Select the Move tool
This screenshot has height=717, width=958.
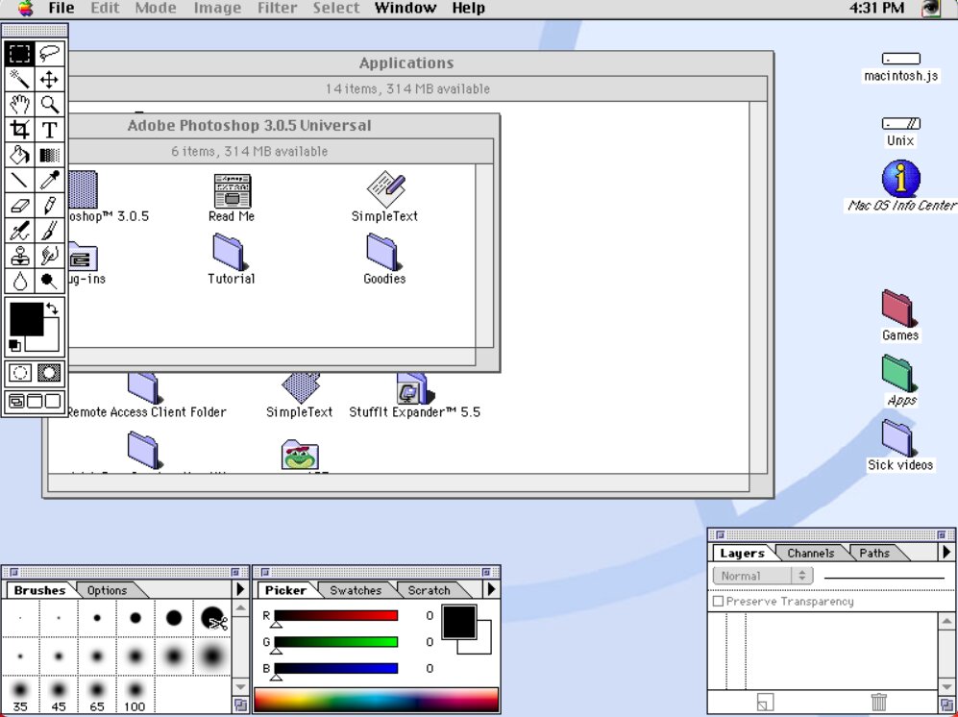tap(50, 80)
